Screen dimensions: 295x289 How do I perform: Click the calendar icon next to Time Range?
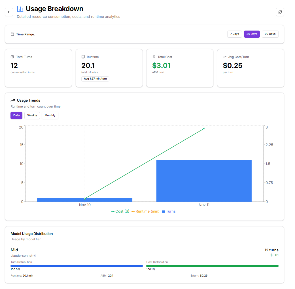[12, 34]
